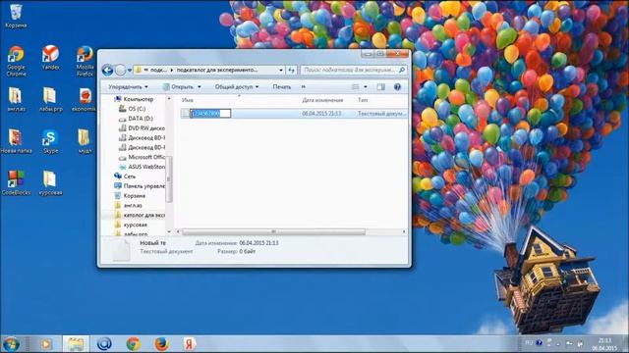Sort by the 'Дата изменения' column header
The width and height of the screenshot is (629, 353).
322,100
